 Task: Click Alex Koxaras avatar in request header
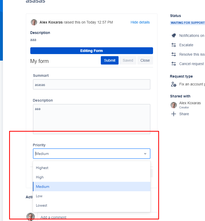click(x=34, y=22)
